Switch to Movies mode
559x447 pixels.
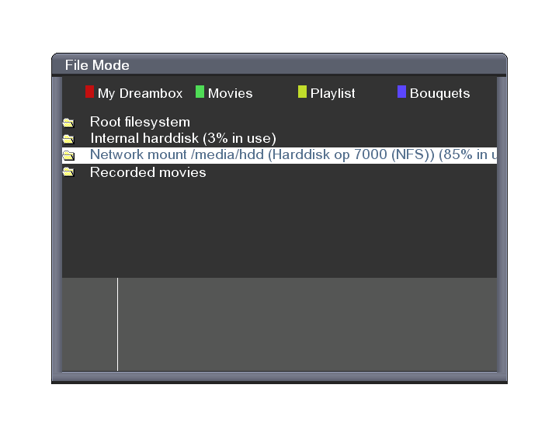point(231,93)
